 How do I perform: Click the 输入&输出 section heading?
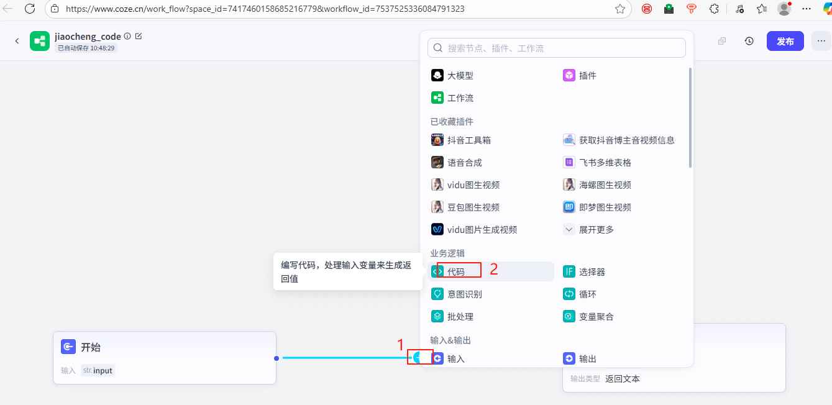coord(450,340)
